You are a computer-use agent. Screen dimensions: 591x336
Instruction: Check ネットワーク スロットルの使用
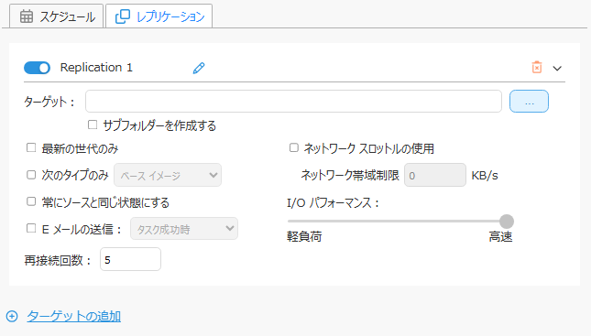(293, 147)
